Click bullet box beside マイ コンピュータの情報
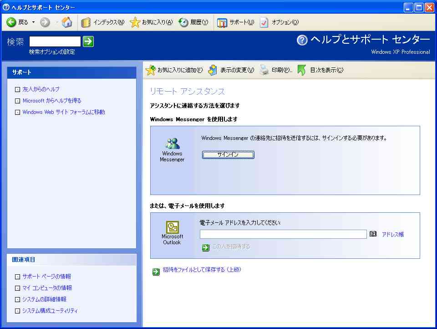Viewport: 437px width, 329px height. pyautogui.click(x=18, y=288)
